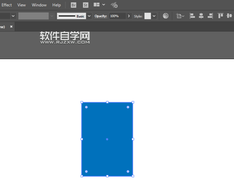Click the top-left live corner widget
The image size is (234, 190).
click(x=86, y=107)
